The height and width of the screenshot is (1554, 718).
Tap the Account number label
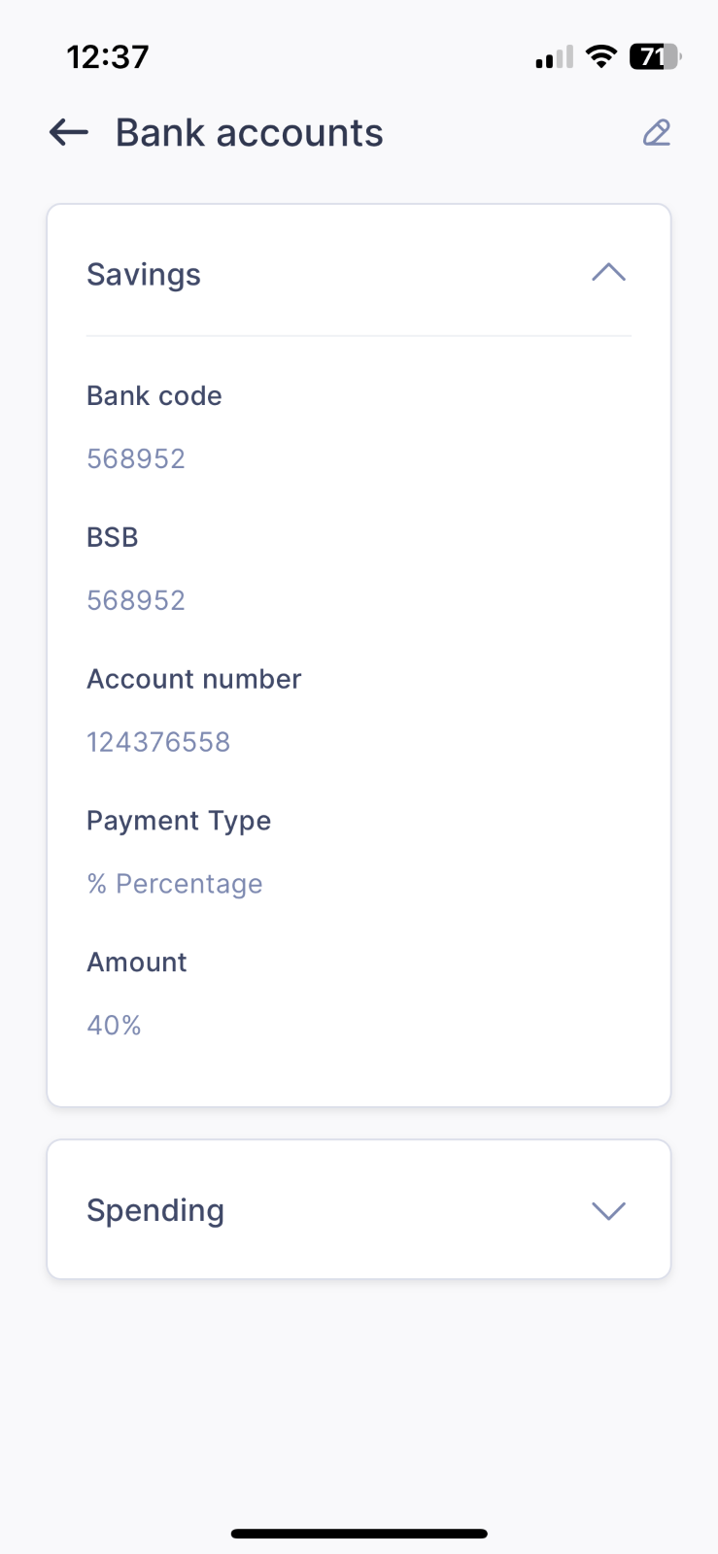coord(194,679)
